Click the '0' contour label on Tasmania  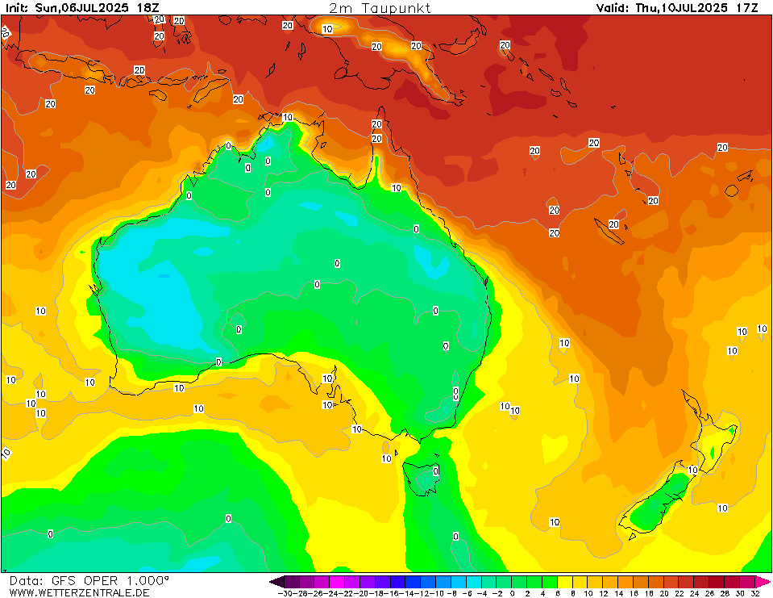tap(436, 471)
